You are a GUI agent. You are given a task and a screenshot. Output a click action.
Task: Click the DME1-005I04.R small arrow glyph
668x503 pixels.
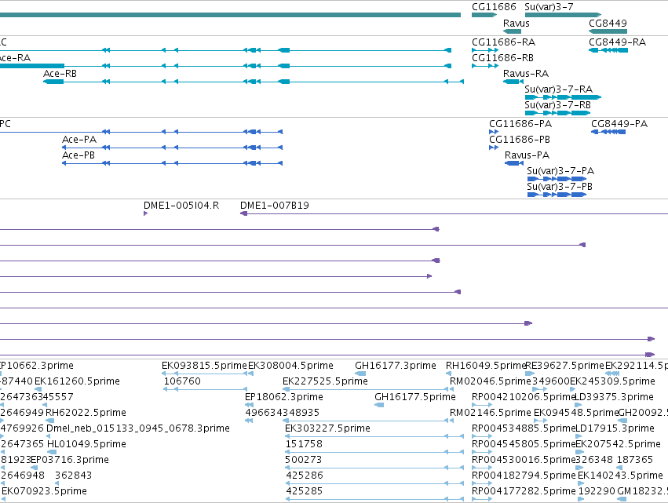(x=146, y=213)
